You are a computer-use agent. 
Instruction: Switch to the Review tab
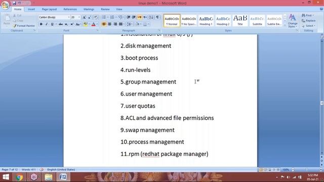[x=105, y=9]
